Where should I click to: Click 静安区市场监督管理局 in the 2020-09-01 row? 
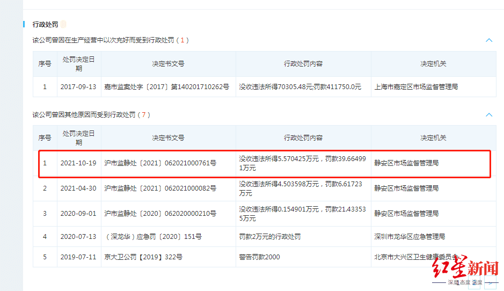[x=407, y=214]
